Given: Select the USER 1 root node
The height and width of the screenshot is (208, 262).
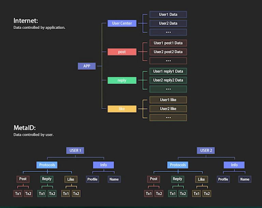Looking at the screenshot, I should [75, 150].
